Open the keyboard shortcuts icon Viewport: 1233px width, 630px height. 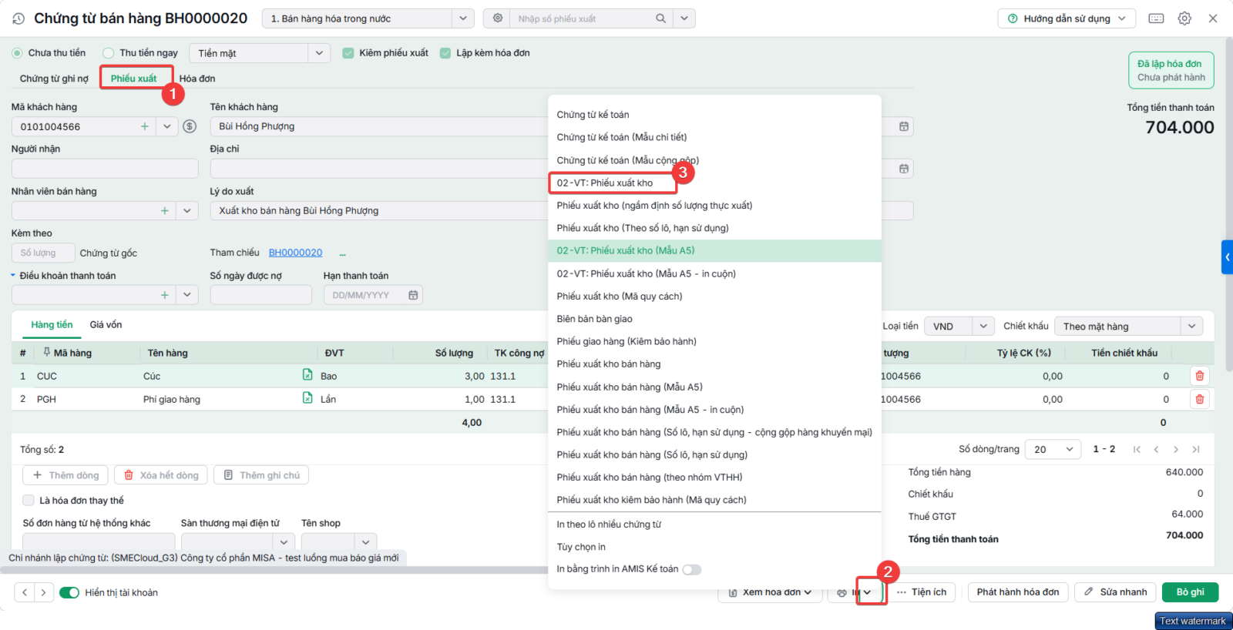(x=1156, y=18)
